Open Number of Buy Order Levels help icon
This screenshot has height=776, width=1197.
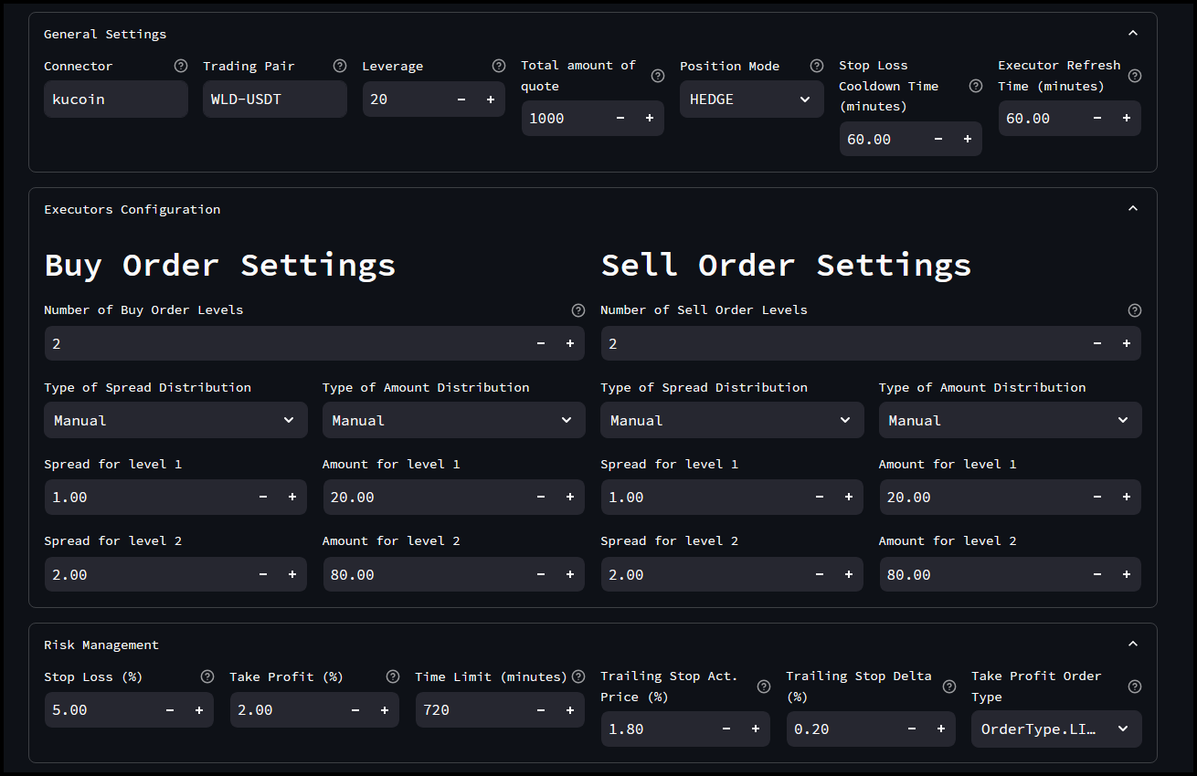tap(577, 309)
